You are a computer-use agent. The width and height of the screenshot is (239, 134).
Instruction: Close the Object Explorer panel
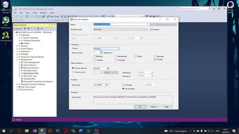click(x=55, y=25)
